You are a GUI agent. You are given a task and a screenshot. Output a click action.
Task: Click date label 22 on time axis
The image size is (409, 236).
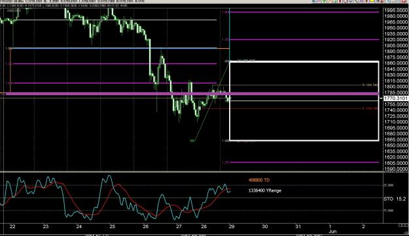(12, 226)
